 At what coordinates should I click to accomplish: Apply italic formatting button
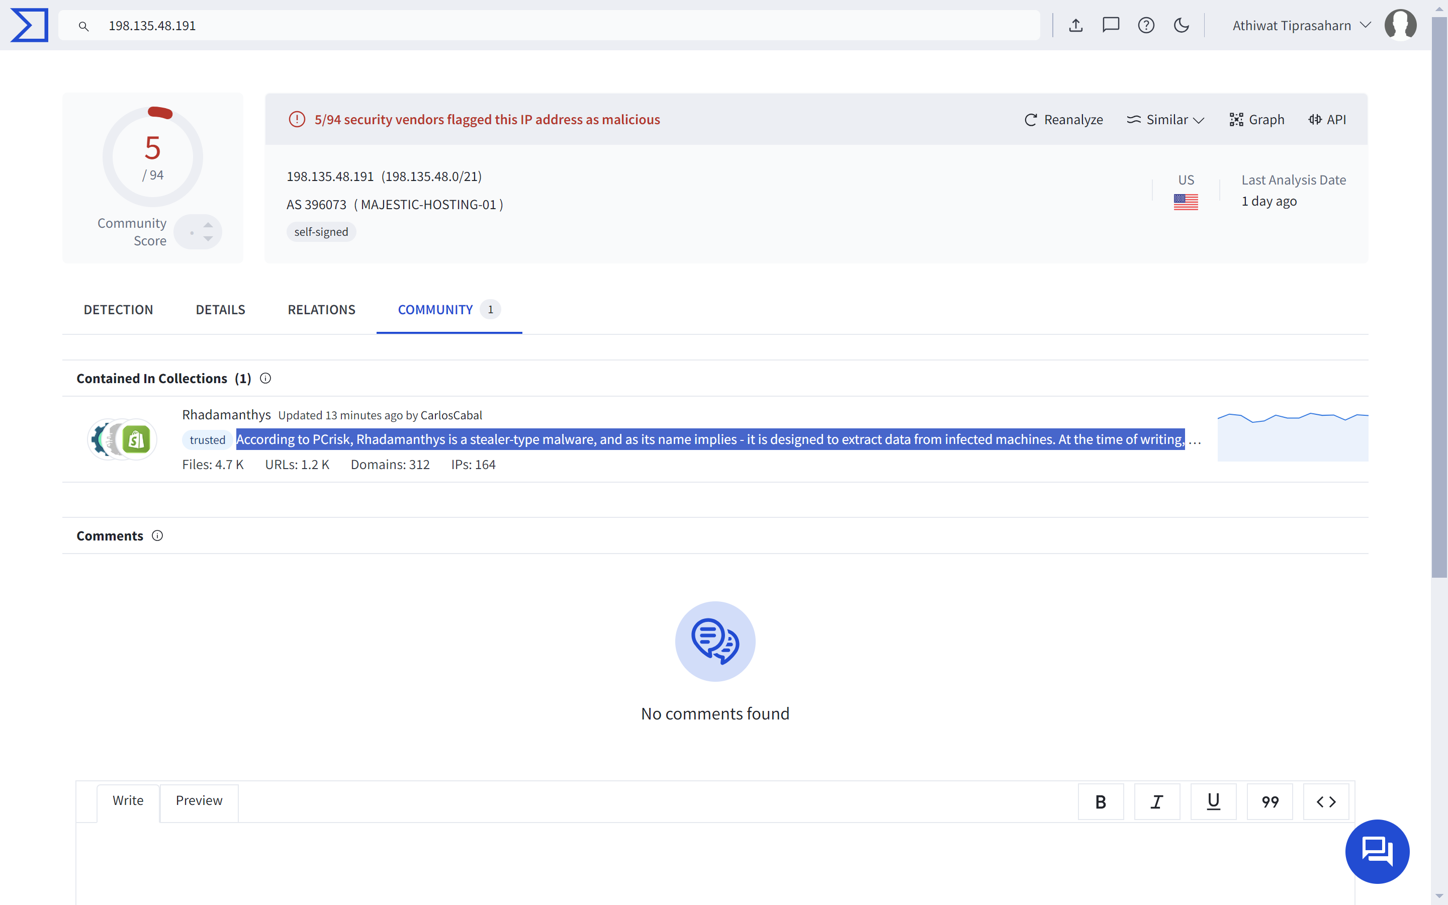[x=1156, y=801]
